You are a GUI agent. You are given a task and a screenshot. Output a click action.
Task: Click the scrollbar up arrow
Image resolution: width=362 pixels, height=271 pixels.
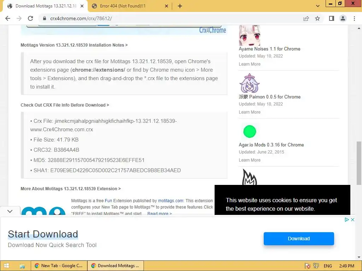[x=359, y=28]
